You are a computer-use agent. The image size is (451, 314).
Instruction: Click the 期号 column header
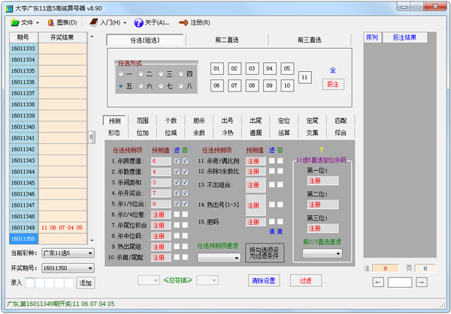(23, 37)
